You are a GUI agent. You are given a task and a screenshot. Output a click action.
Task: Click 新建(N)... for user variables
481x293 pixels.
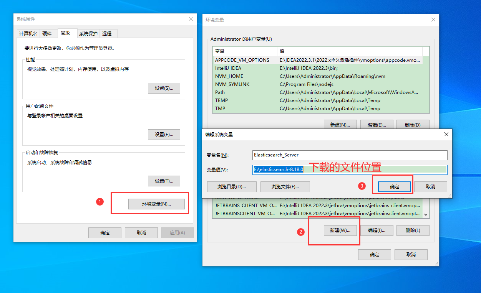coord(340,125)
